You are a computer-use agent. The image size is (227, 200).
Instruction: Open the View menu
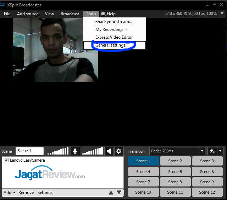coord(49,14)
